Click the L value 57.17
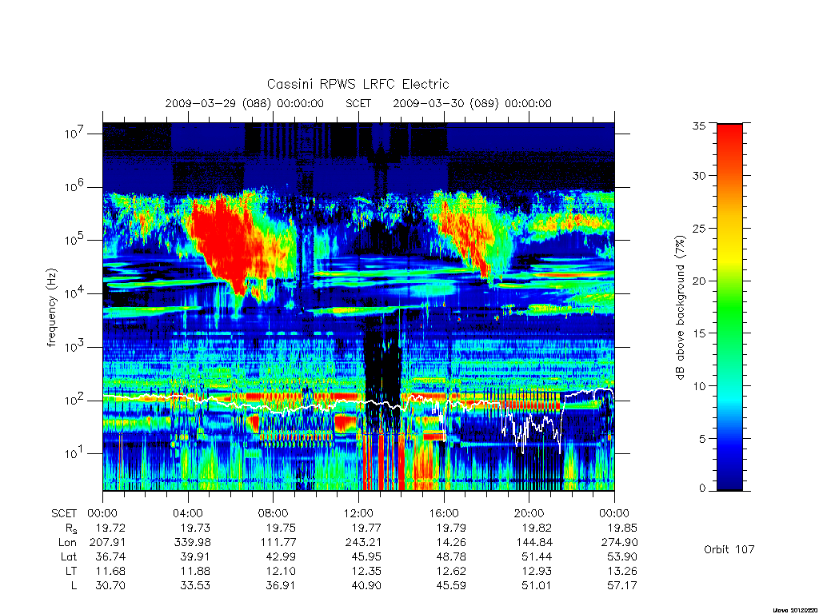819x614 pixels. [x=622, y=585]
